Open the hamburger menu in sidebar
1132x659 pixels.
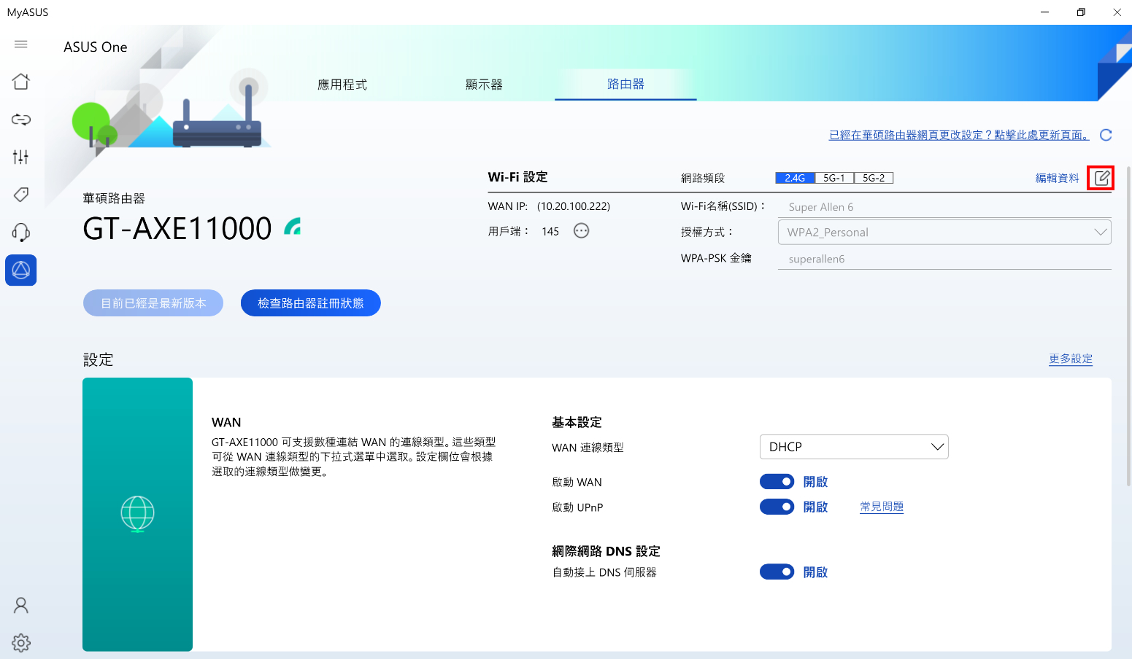pos(21,44)
